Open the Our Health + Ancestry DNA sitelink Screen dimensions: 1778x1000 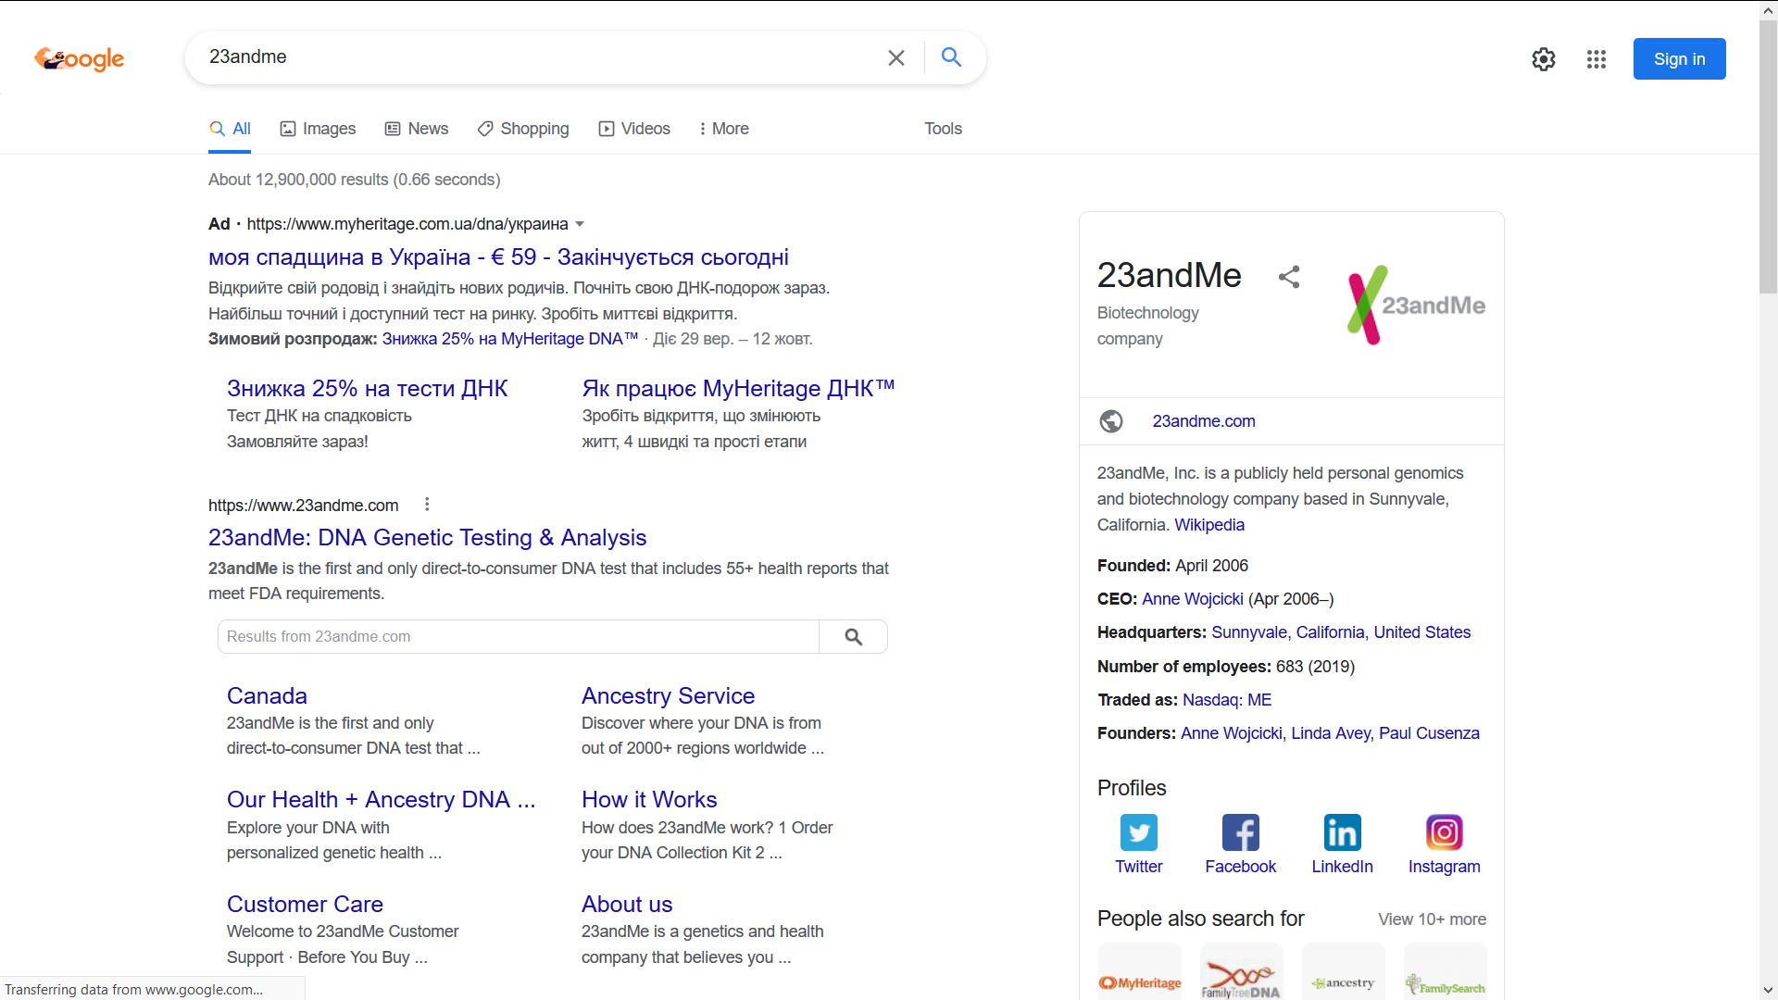tap(381, 799)
